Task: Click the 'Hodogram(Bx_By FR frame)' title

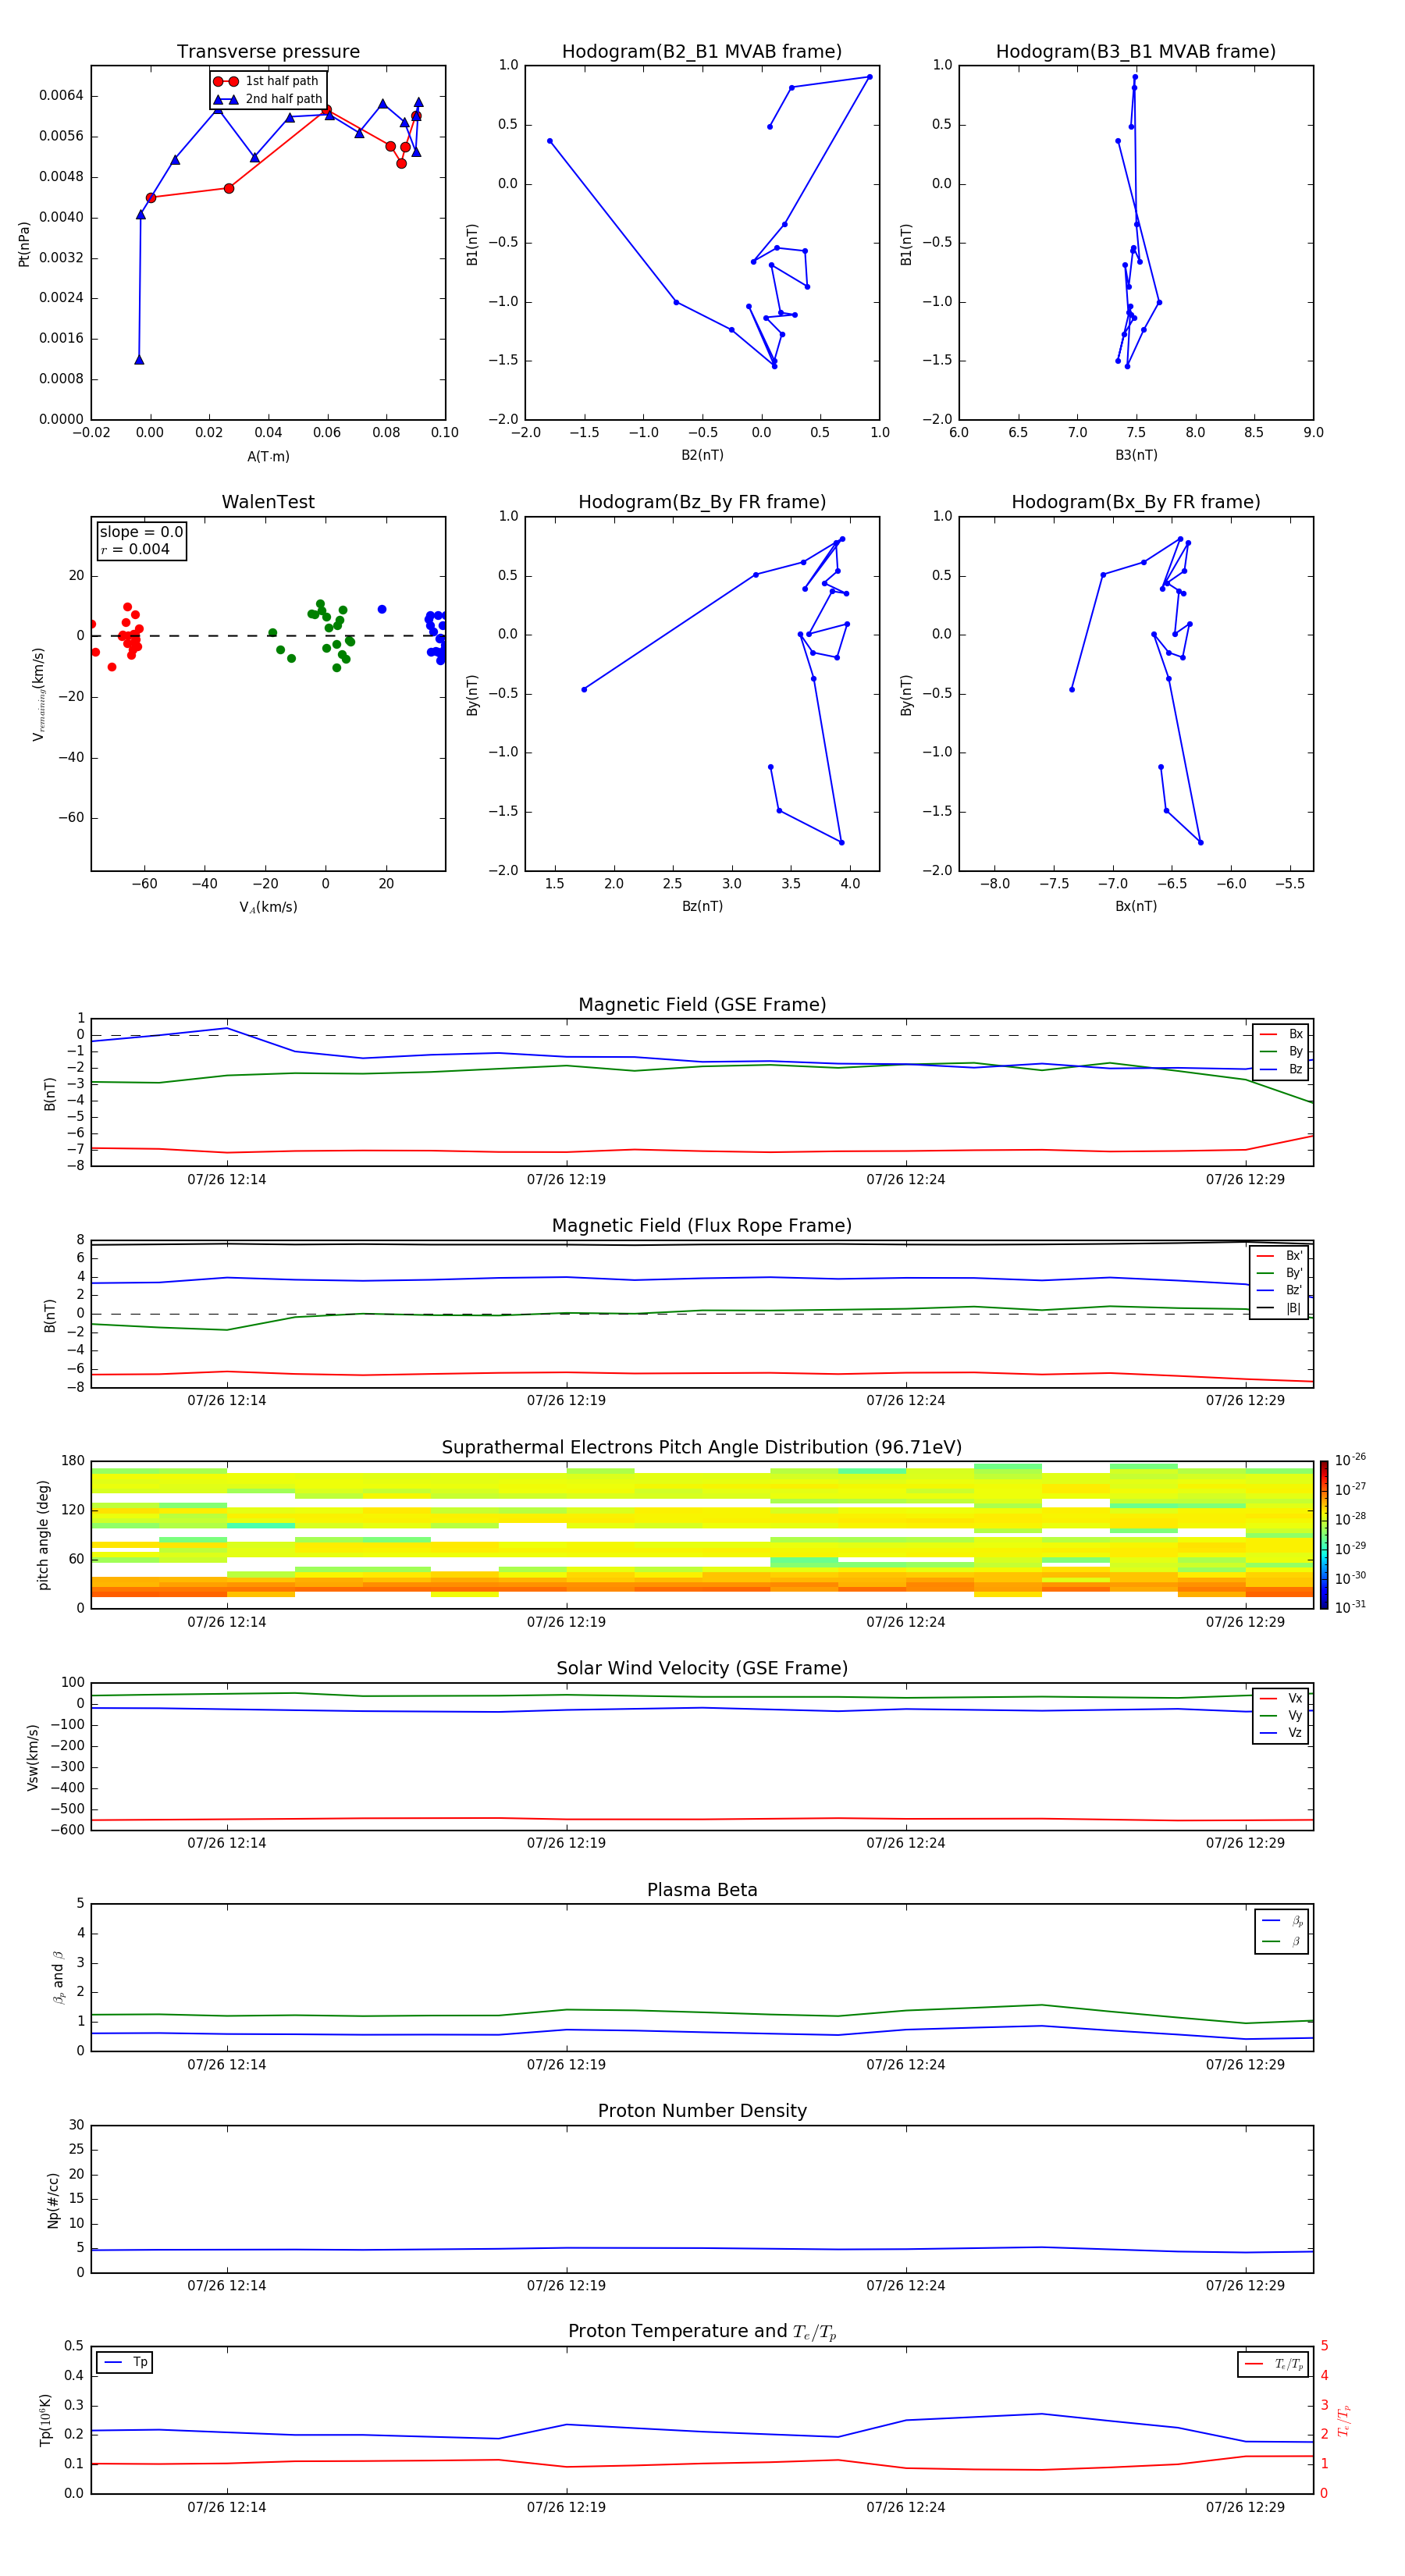Action: (x=1136, y=502)
